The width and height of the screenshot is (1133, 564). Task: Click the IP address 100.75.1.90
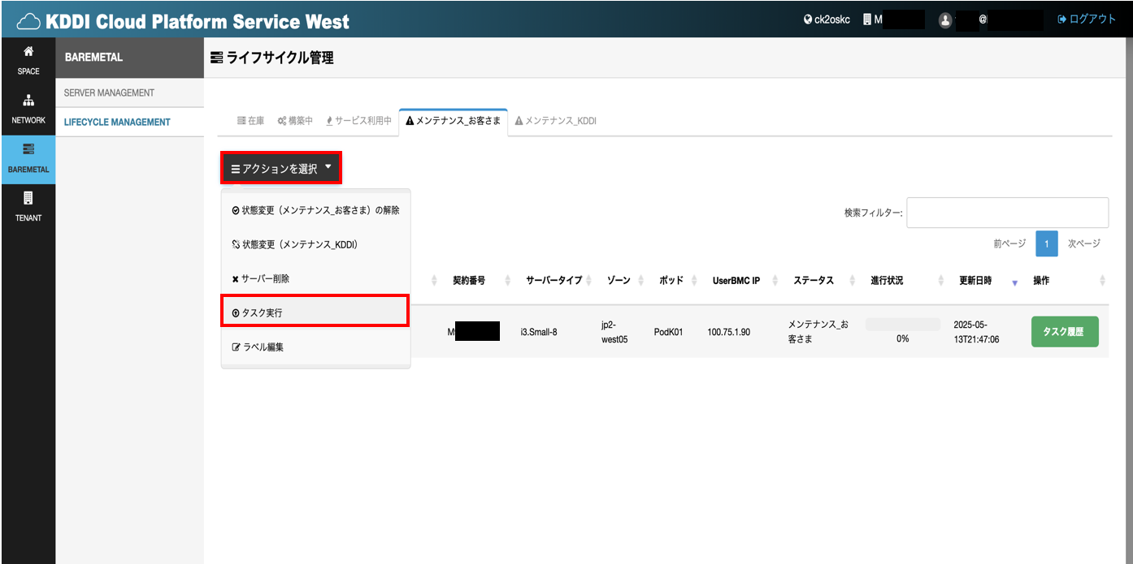pos(729,332)
